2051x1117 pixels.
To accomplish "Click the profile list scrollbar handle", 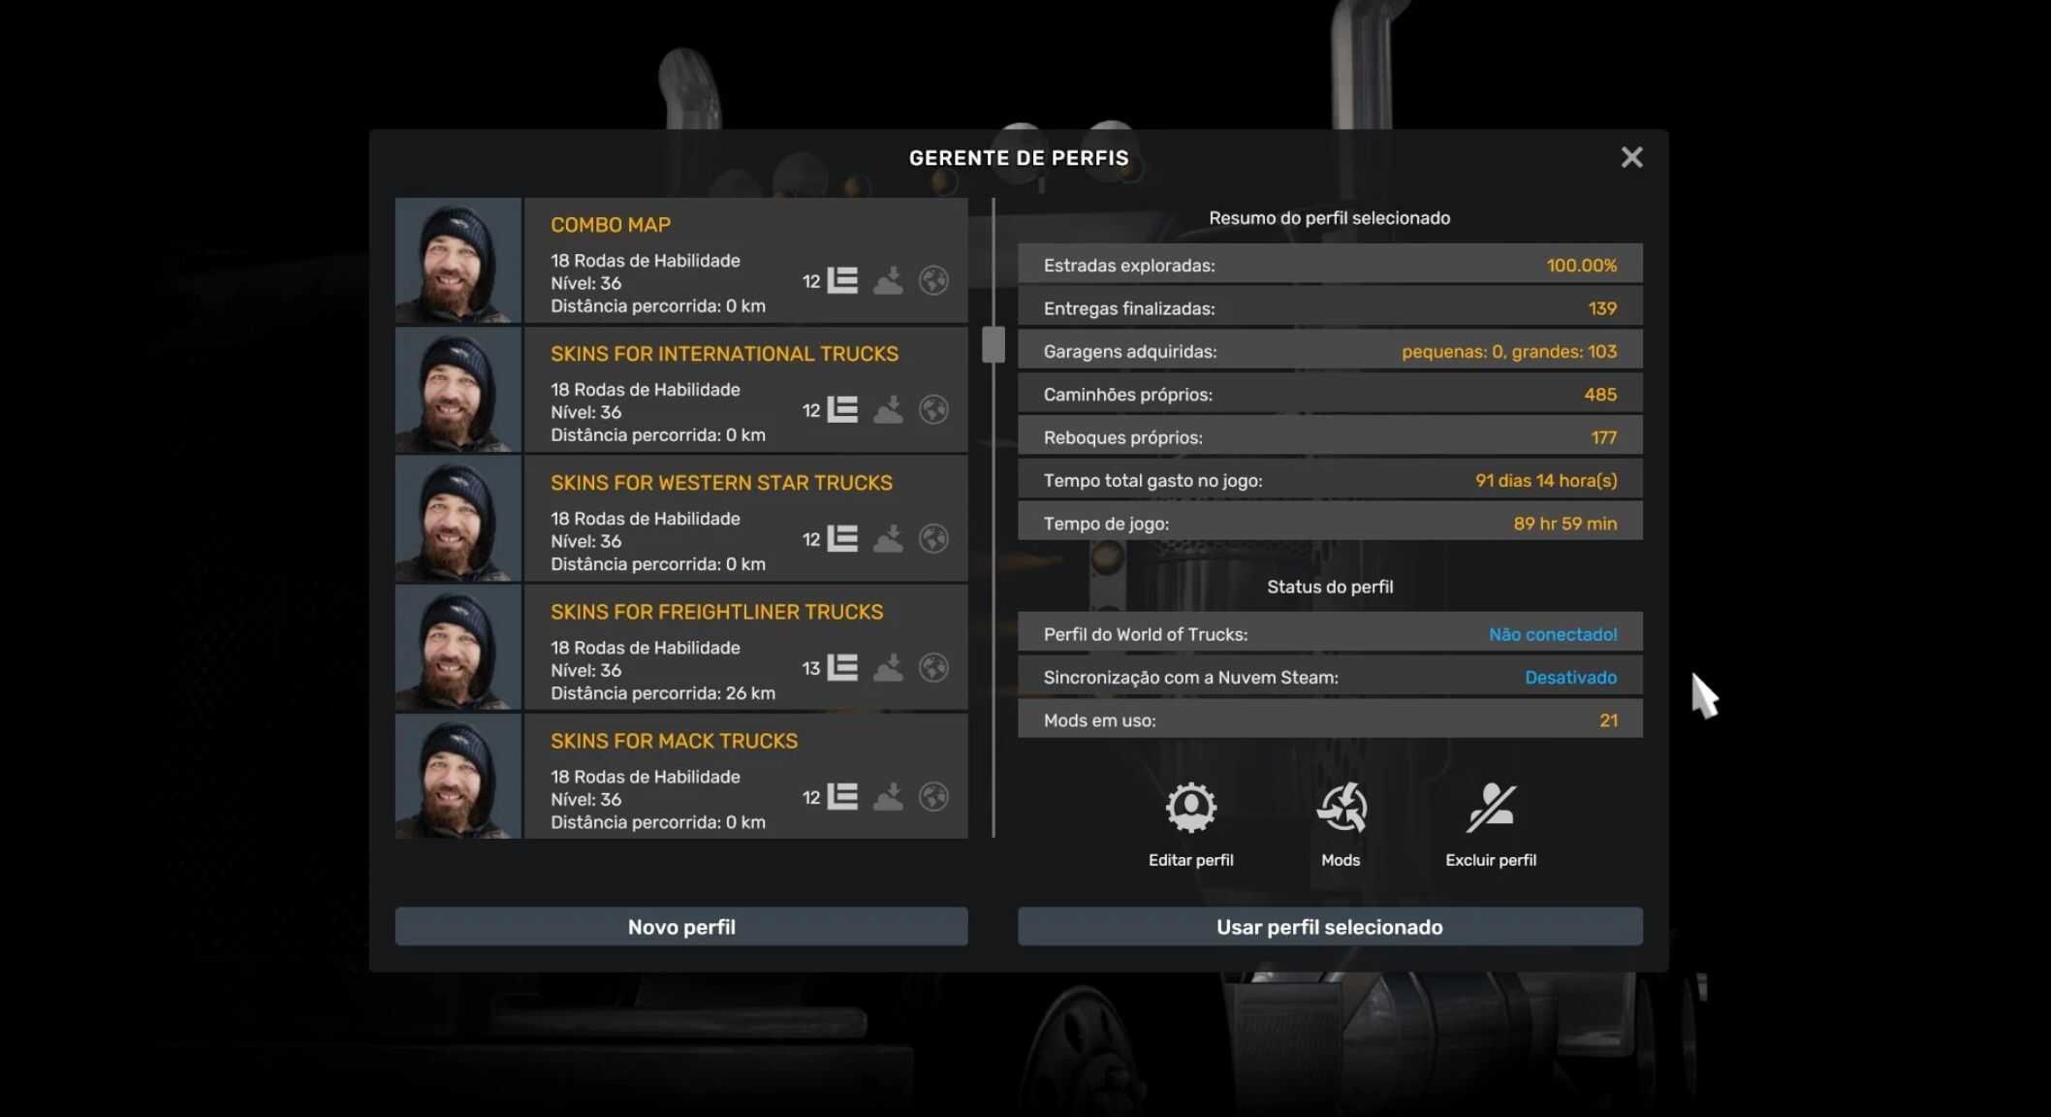I will (993, 345).
